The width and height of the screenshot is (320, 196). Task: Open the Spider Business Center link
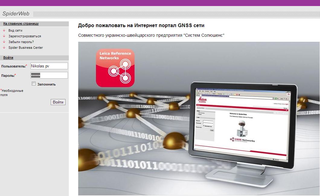click(x=26, y=48)
